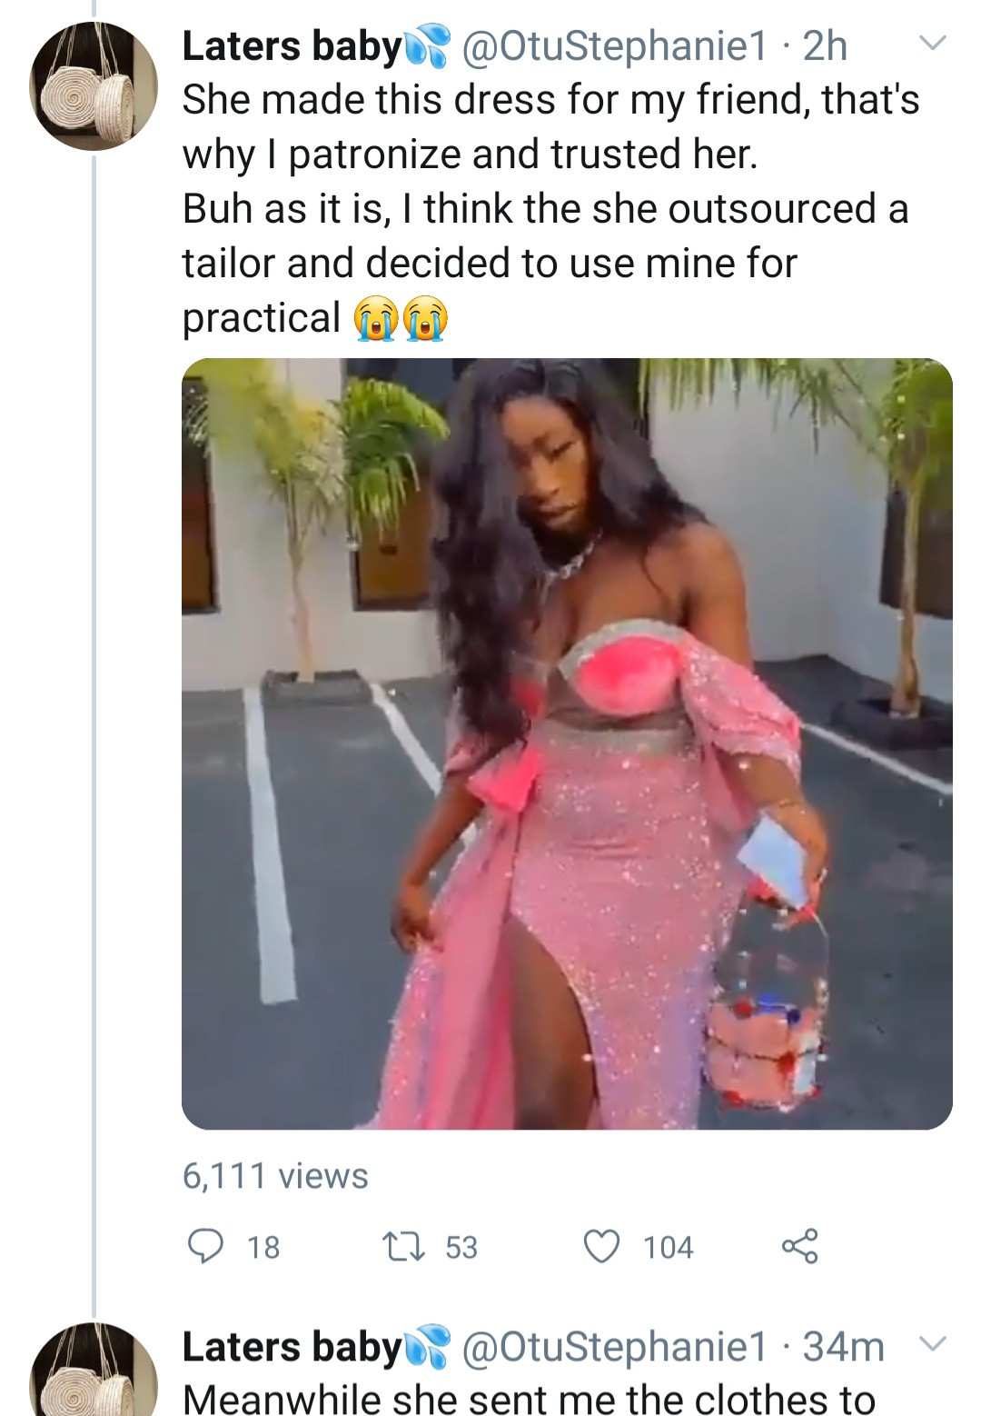Screen dimensions: 981x1416
Task: Click the Laters baby name on the 2h tweet
Action: coord(292,46)
